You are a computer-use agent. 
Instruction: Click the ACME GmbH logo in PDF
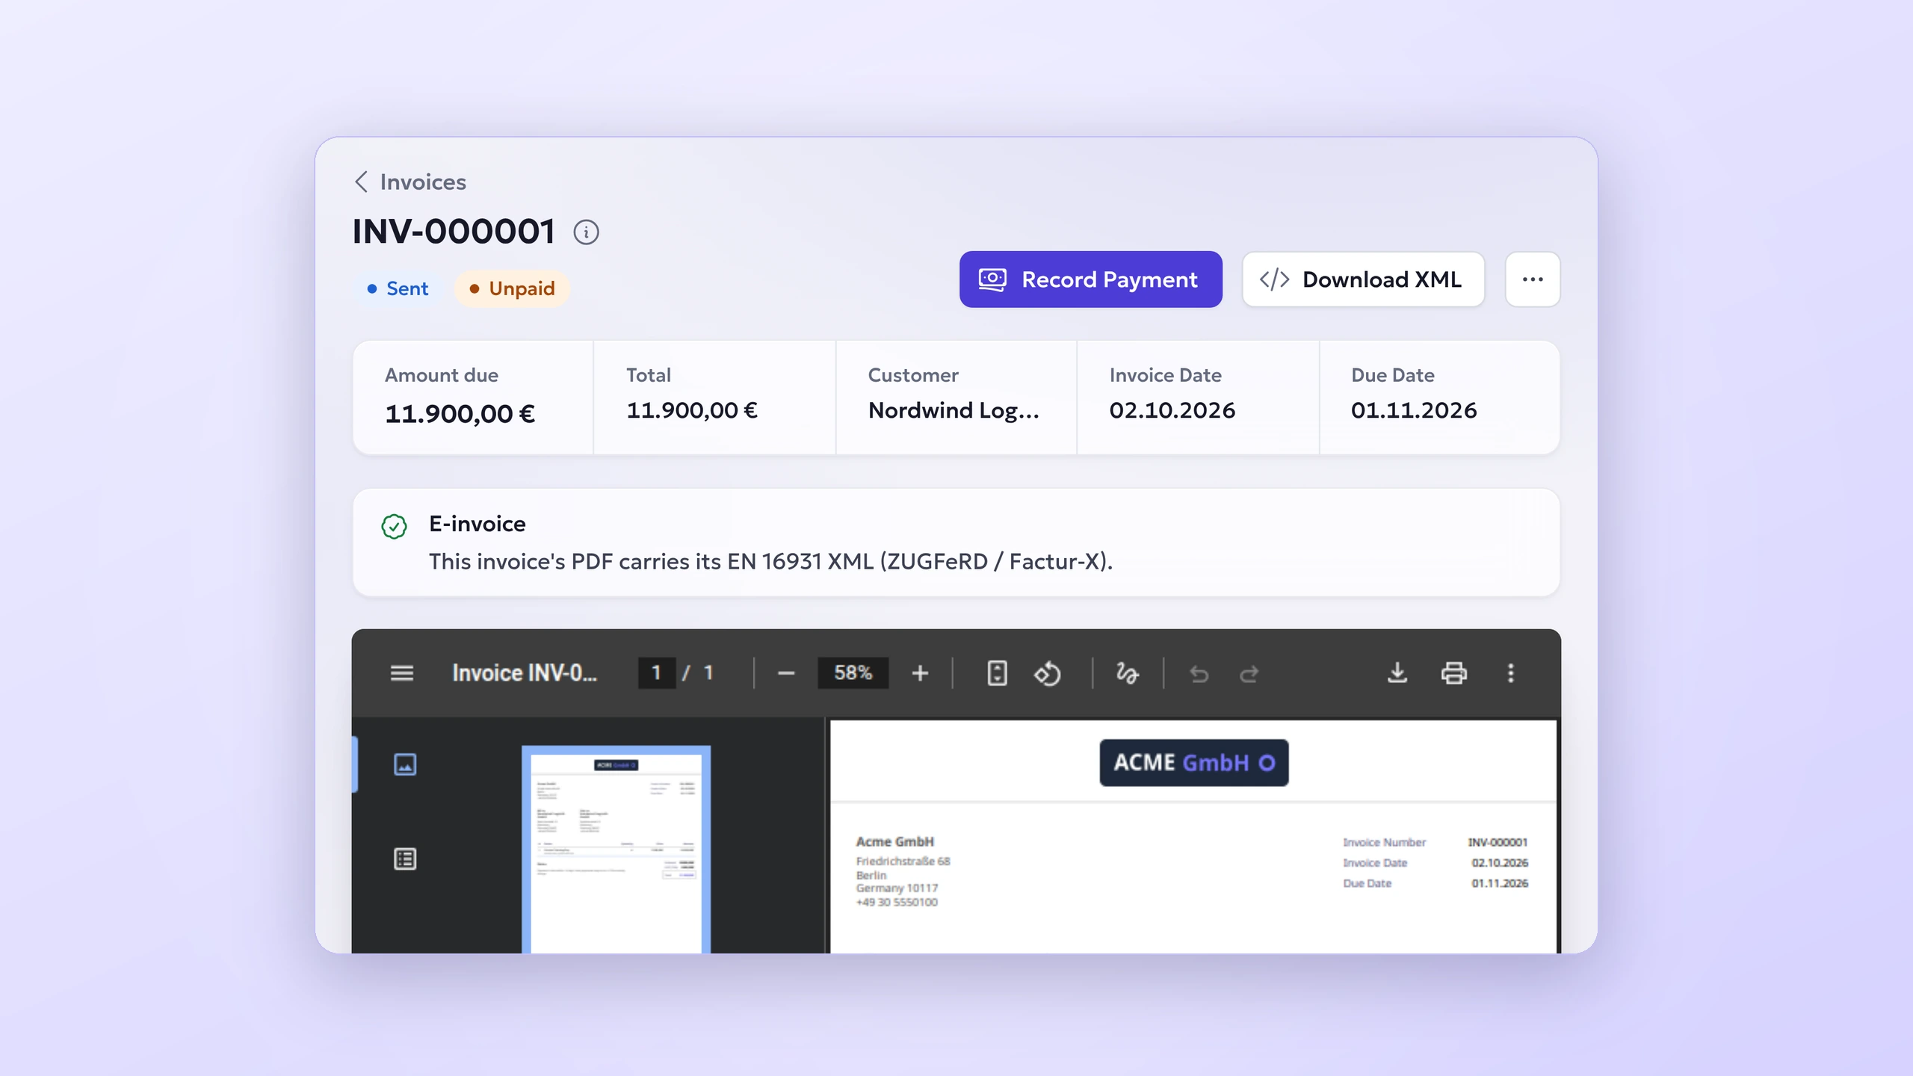[x=1193, y=763]
